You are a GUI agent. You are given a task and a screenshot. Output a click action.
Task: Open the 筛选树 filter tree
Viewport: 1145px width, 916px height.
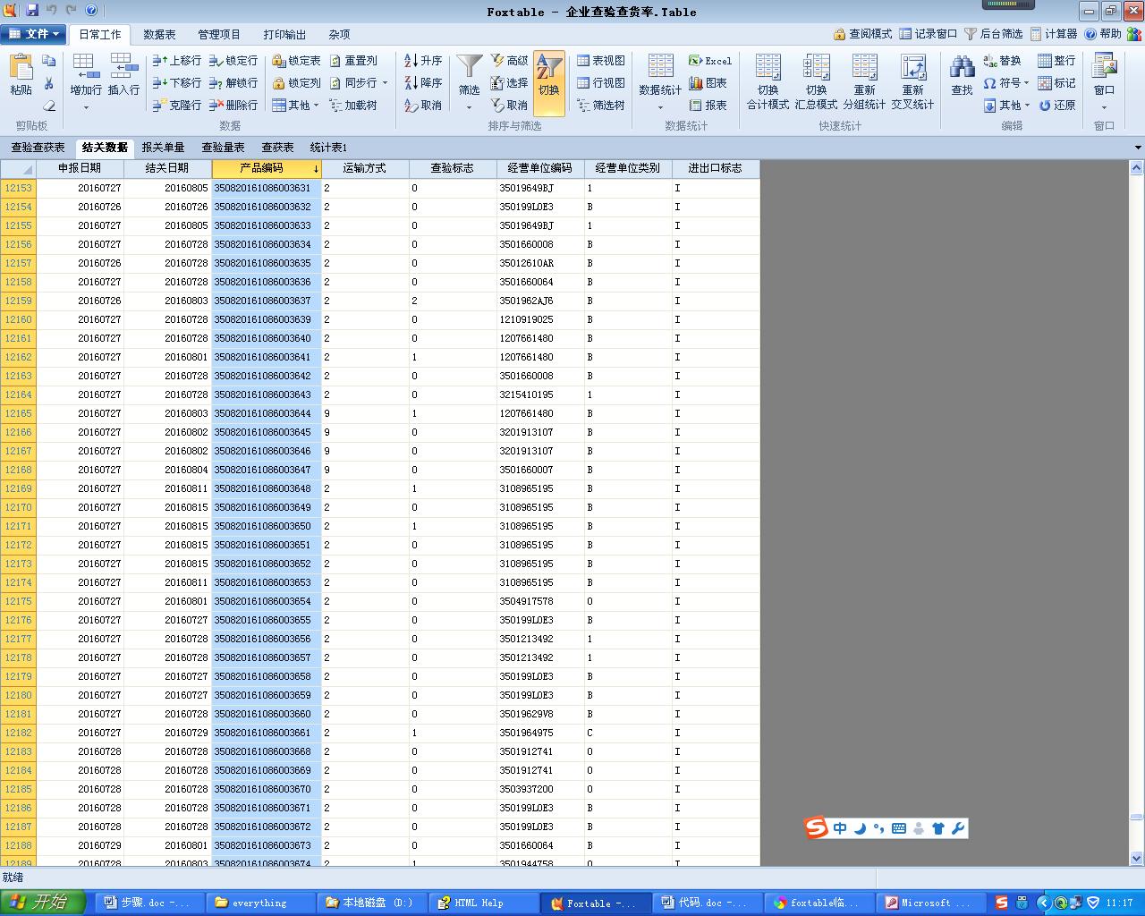tap(601, 106)
